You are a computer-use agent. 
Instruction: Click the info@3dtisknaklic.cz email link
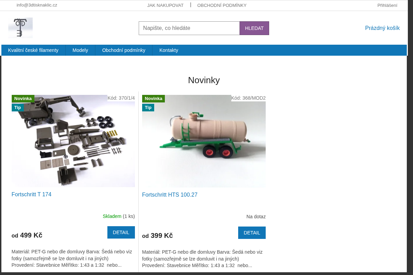click(37, 5)
